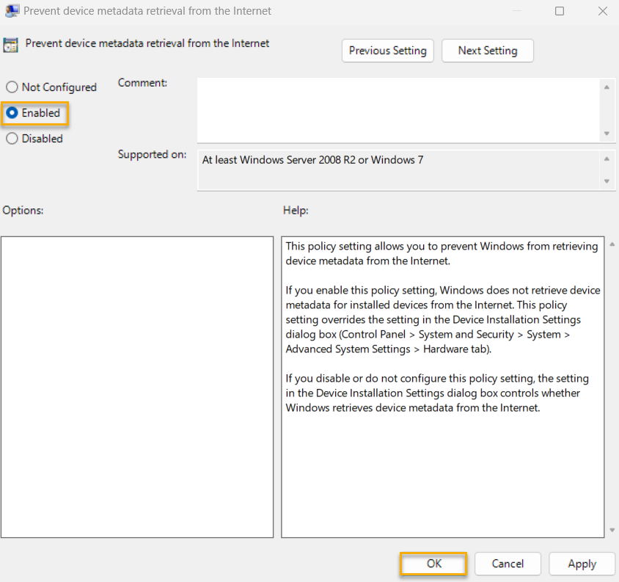Screen dimensions: 619x582
Task: Confirm changes with the OK button
Action: click(433, 564)
